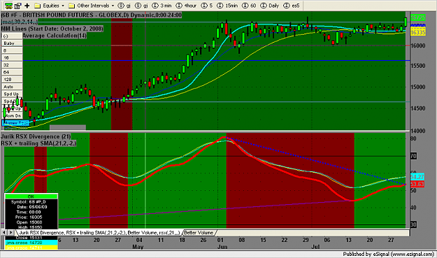Click the 14500 price axis label
This screenshot has width=437, height=258.
(418, 108)
